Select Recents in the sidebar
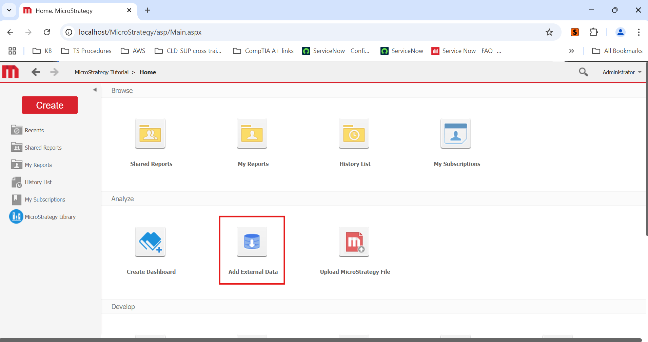648x342 pixels. pyautogui.click(x=34, y=130)
